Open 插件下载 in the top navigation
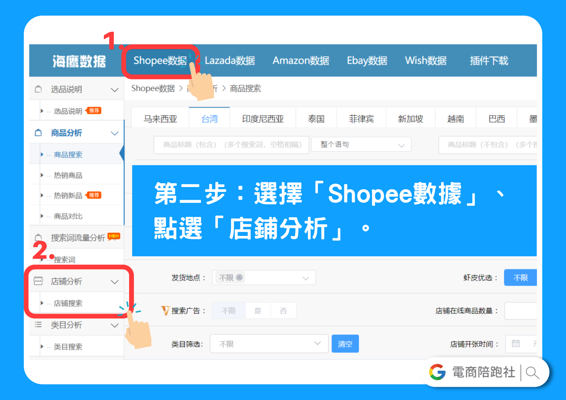The width and height of the screenshot is (566, 400). (489, 61)
